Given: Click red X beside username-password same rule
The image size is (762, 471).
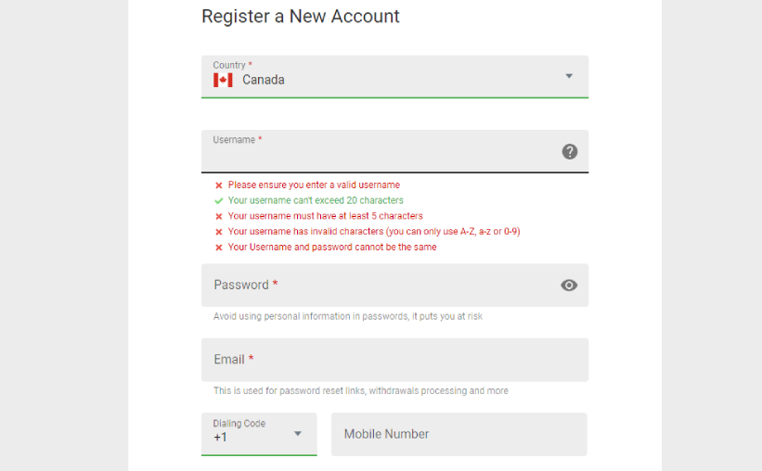Looking at the screenshot, I should click(x=219, y=248).
